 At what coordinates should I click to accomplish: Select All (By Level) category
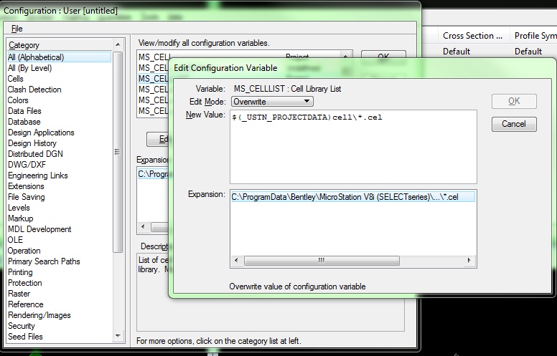click(x=30, y=68)
